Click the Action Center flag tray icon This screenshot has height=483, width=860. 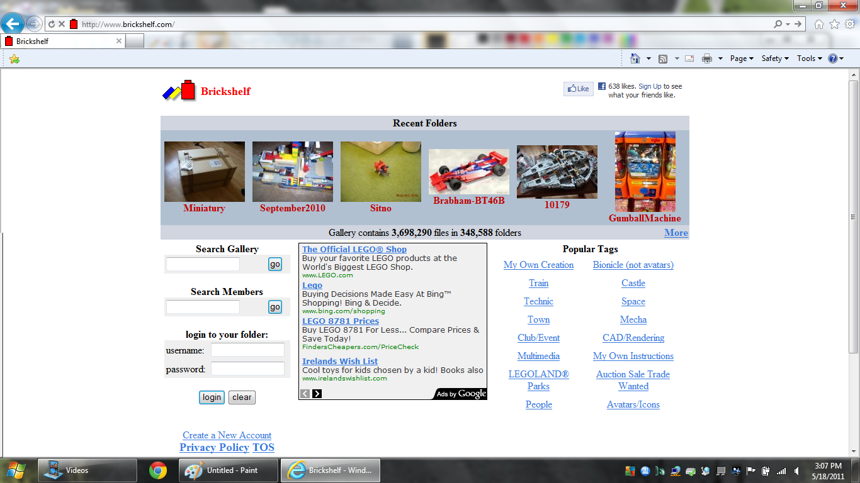coord(751,470)
